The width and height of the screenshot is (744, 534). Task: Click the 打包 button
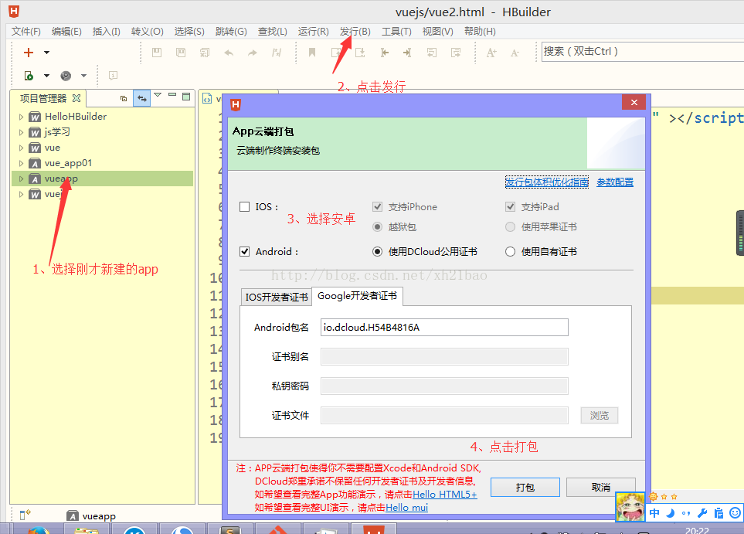click(525, 488)
